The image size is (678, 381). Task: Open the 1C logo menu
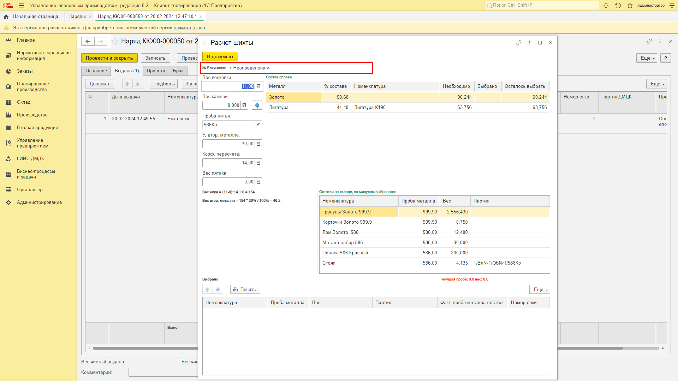pos(8,5)
